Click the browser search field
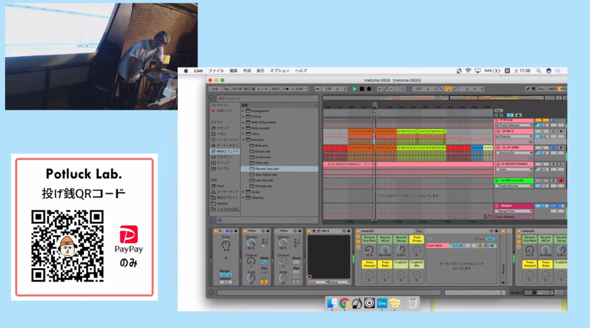The width and height of the screenshot is (590, 328). [x=267, y=99]
